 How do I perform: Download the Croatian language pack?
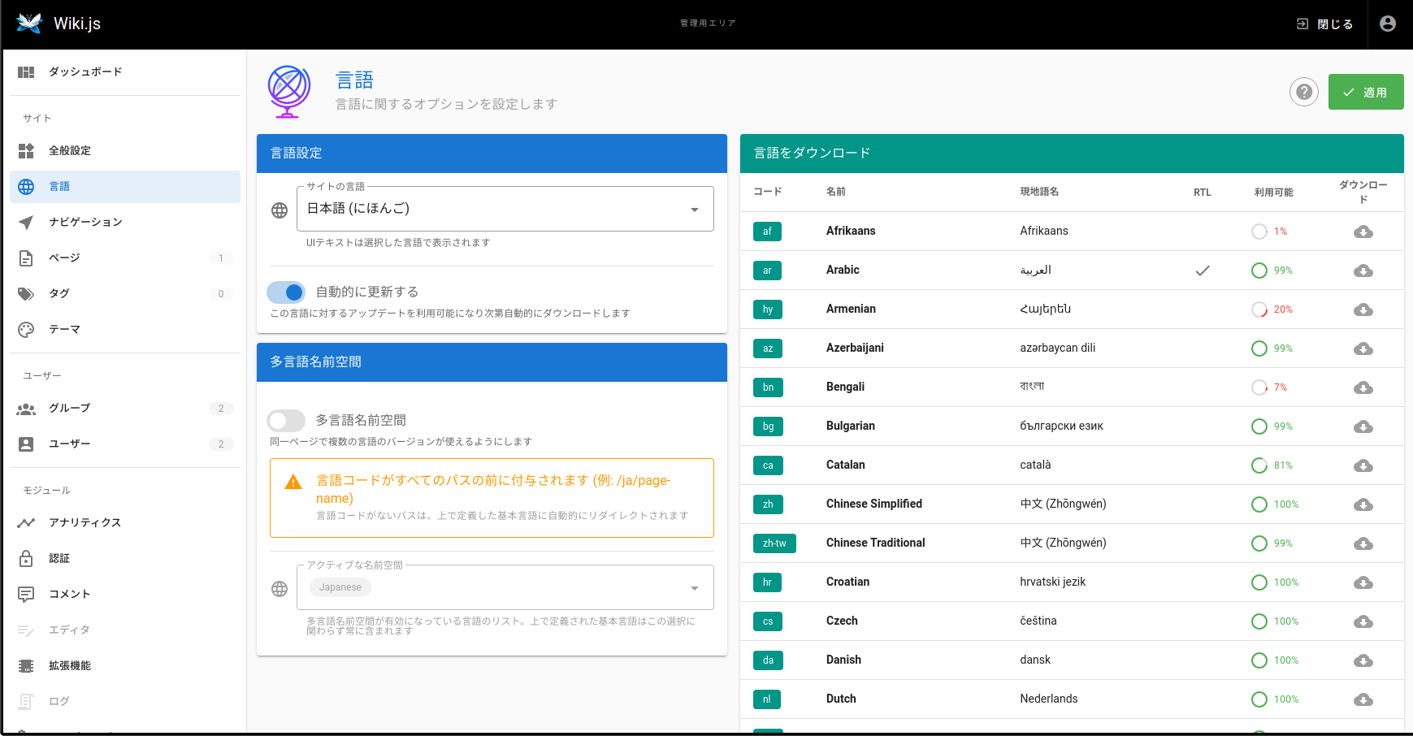[1363, 582]
